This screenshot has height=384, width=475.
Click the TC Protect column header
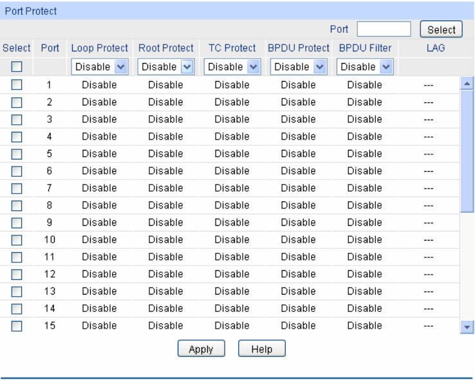(232, 48)
